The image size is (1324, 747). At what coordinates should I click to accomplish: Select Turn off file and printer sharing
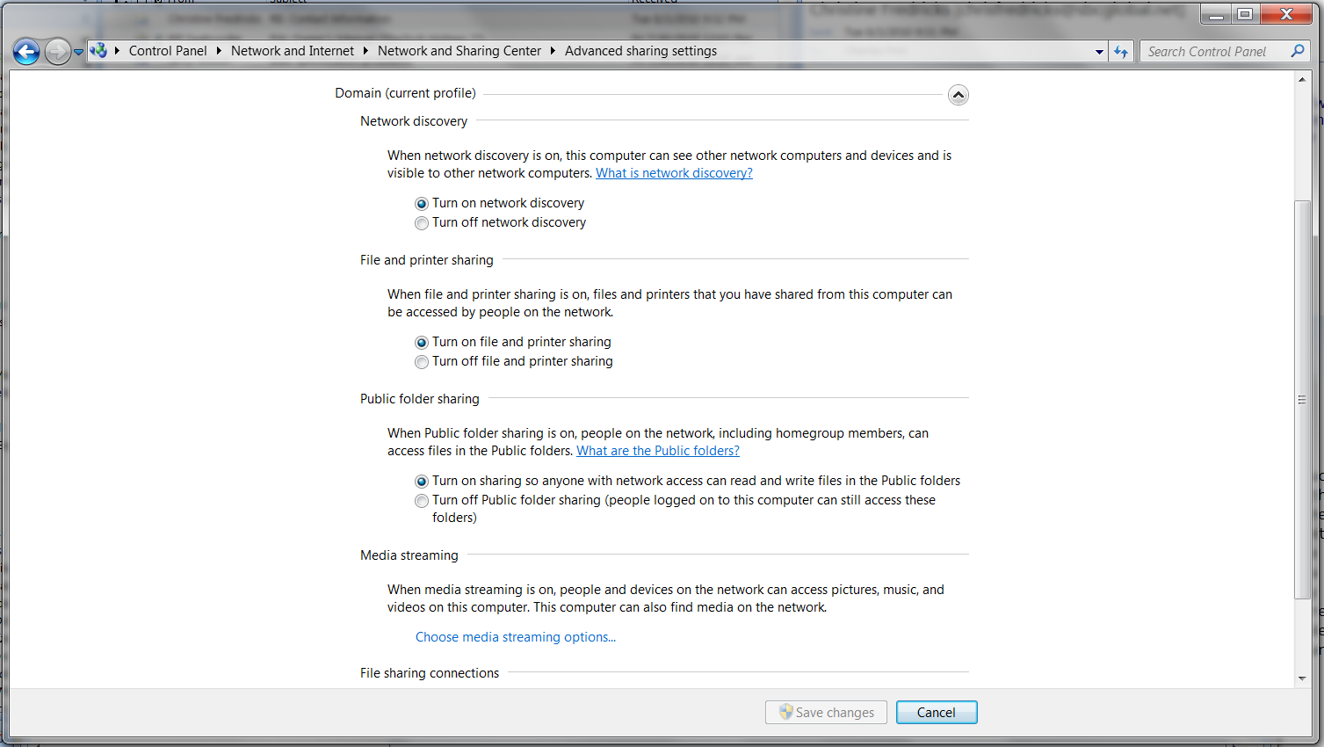422,362
